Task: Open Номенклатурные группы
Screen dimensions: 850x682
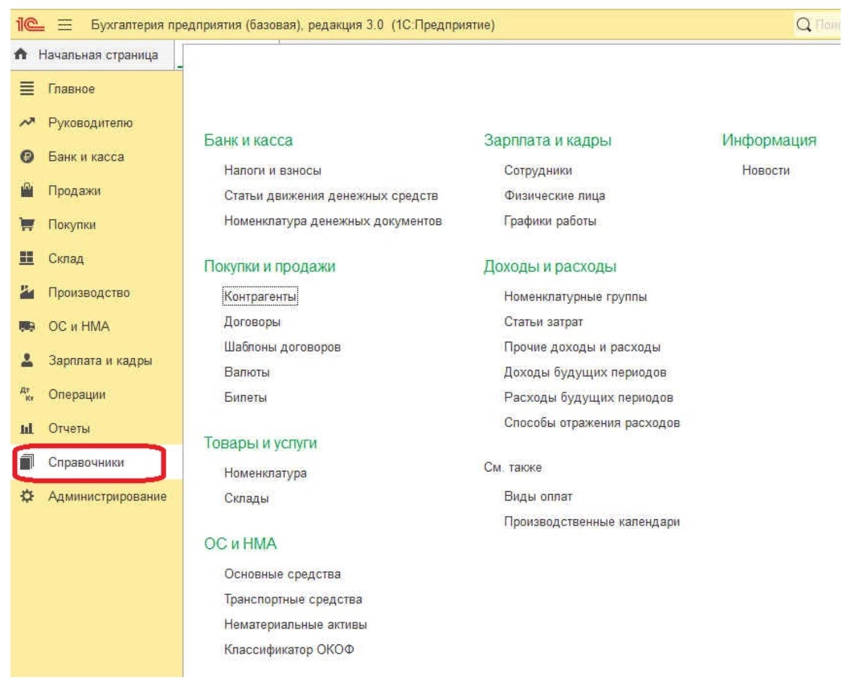Action: (x=575, y=297)
